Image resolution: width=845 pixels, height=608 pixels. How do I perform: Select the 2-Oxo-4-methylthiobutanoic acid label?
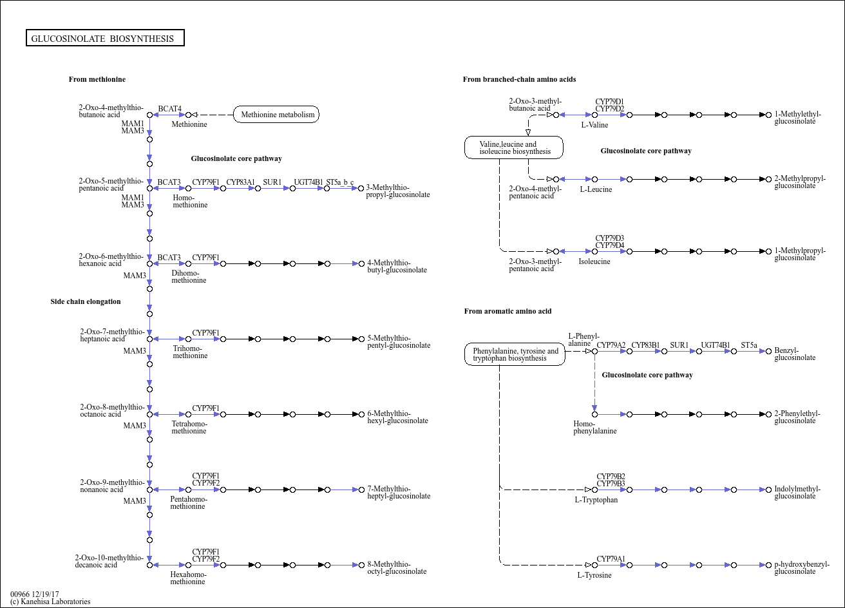click(111, 111)
